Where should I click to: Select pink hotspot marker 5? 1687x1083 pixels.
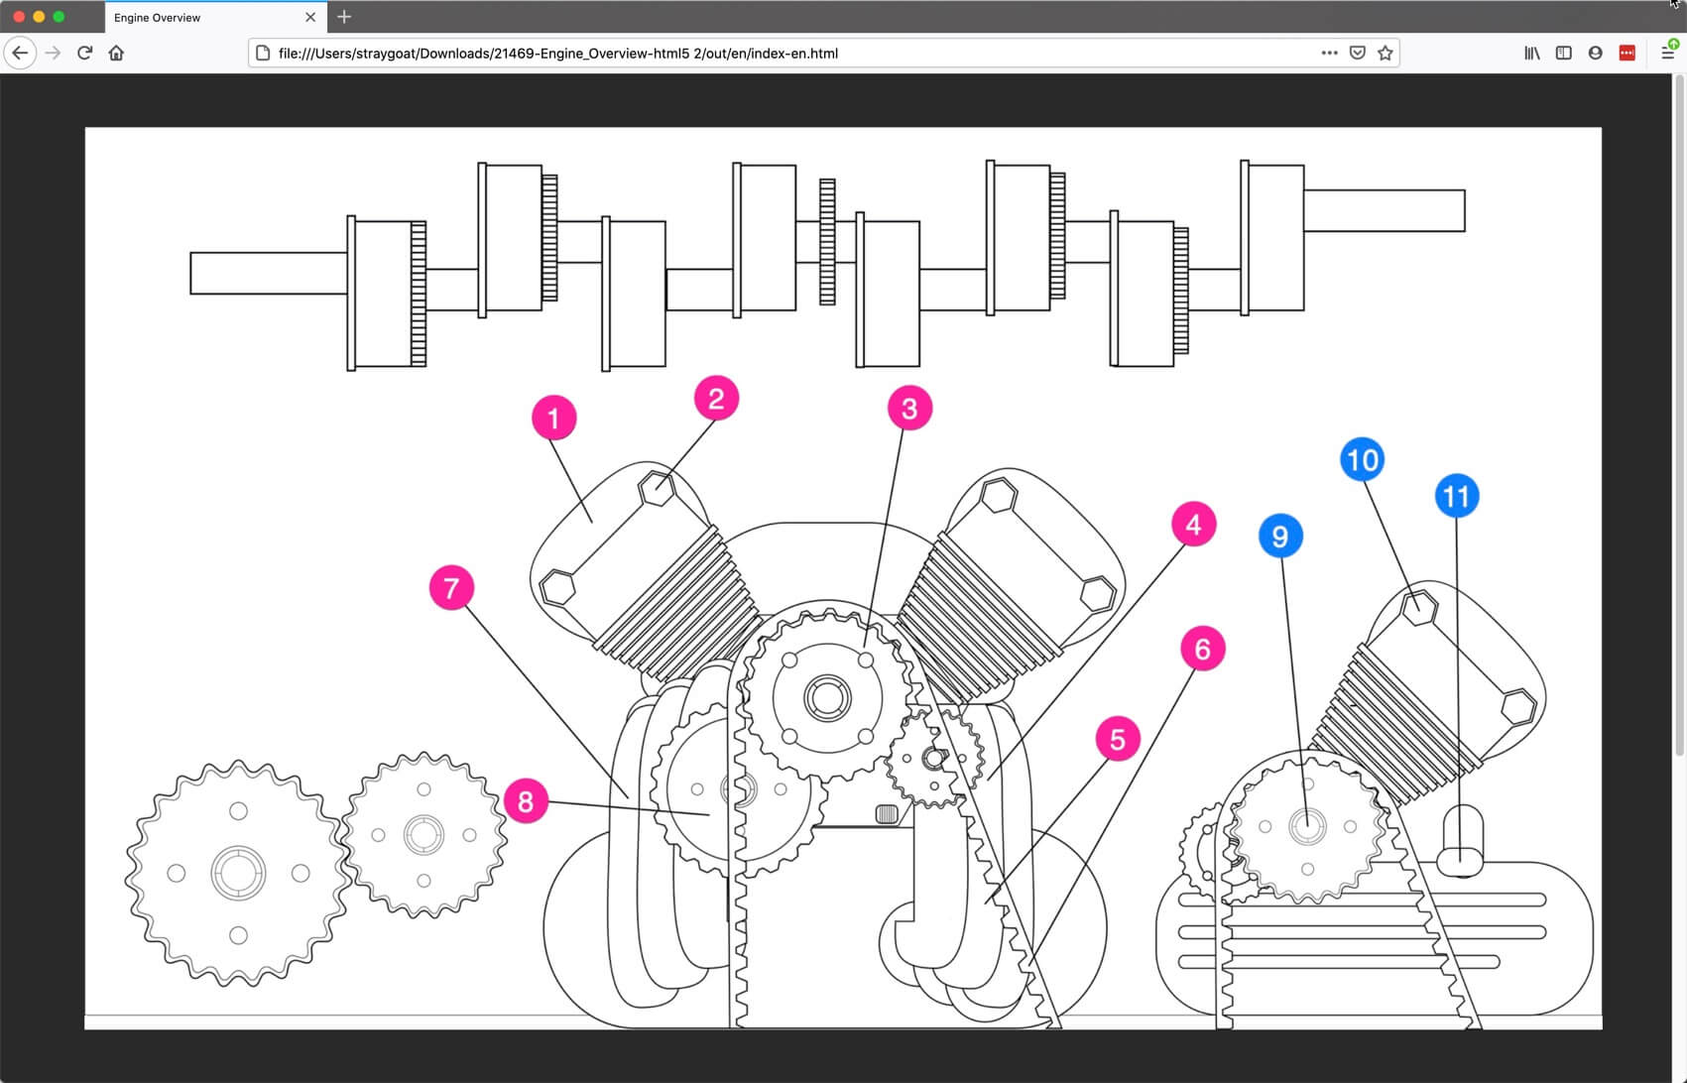(x=1119, y=738)
